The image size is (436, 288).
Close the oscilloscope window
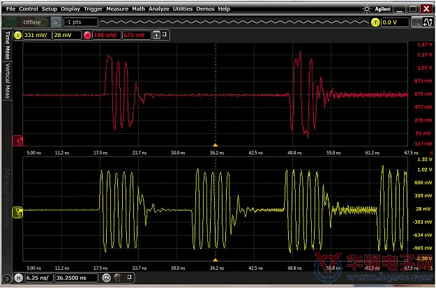426,9
